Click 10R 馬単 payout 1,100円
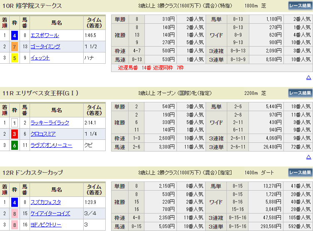The height and width of the screenshot is (231, 313). pyautogui.click(x=274, y=19)
